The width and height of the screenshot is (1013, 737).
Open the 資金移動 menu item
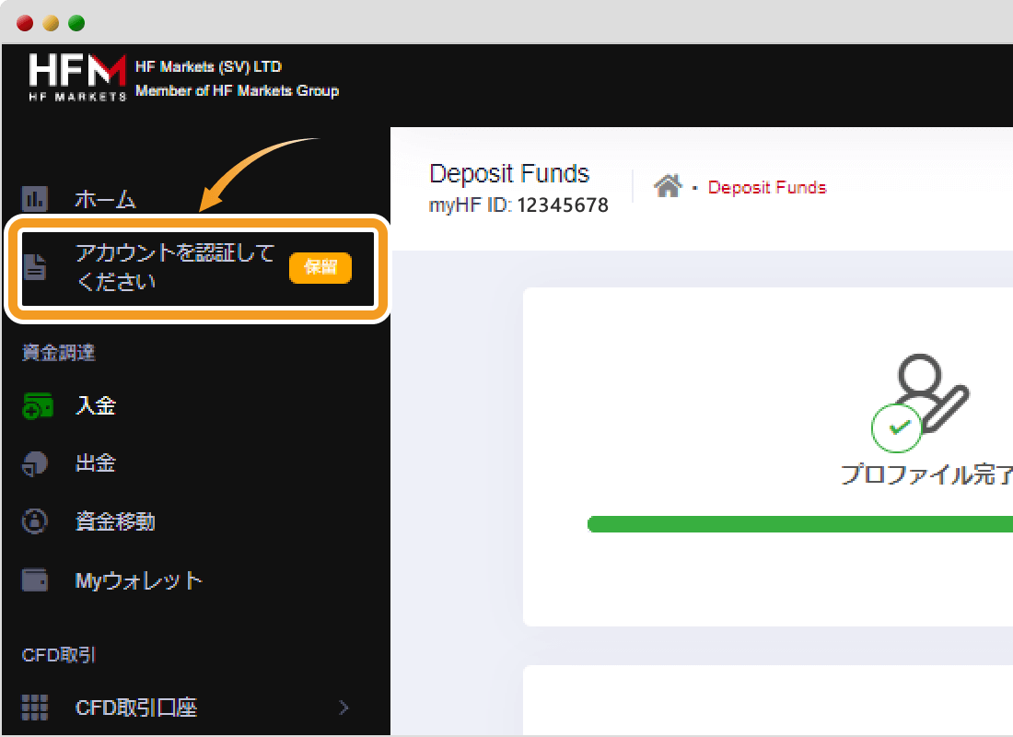click(x=115, y=521)
